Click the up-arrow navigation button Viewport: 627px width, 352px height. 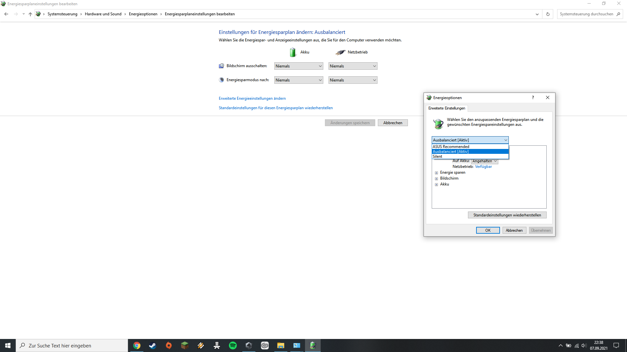30,14
